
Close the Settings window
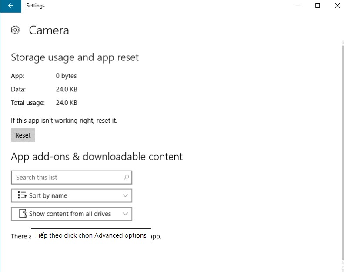click(x=337, y=6)
